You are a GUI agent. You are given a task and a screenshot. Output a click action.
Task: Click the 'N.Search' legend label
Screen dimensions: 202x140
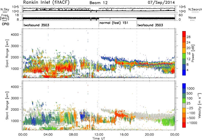pyautogui.click(x=195, y=9)
